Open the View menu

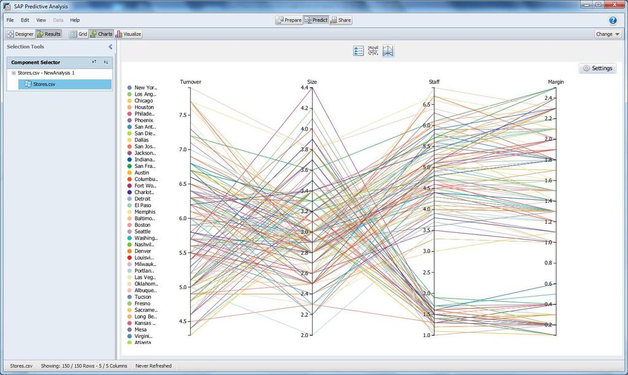click(41, 20)
